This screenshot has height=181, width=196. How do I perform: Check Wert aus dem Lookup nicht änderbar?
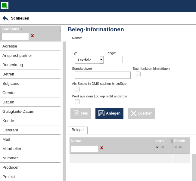point(77,102)
